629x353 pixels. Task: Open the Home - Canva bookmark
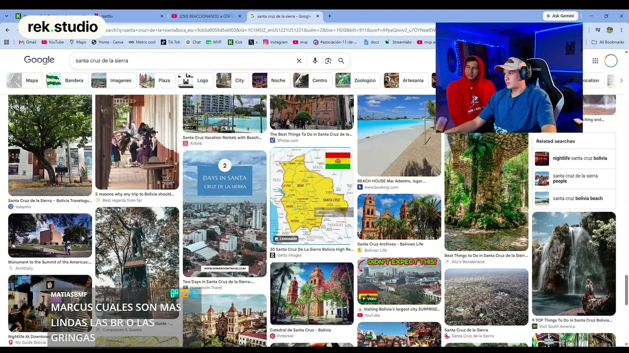[x=107, y=42]
